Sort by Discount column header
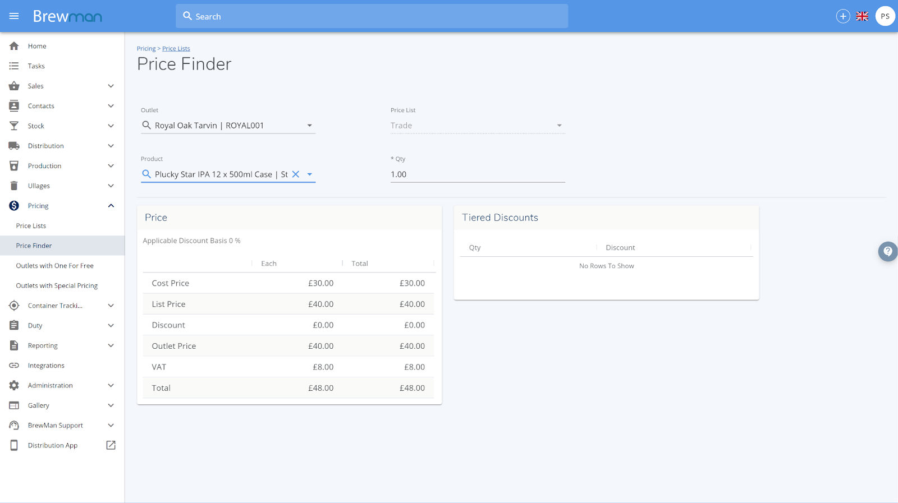Image resolution: width=898 pixels, height=503 pixels. pos(620,248)
